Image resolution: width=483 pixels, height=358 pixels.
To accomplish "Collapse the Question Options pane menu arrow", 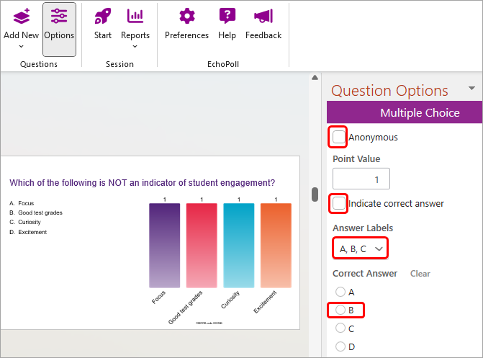I will tap(471, 89).
